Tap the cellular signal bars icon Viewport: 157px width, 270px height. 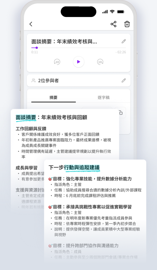tap(105, 12)
